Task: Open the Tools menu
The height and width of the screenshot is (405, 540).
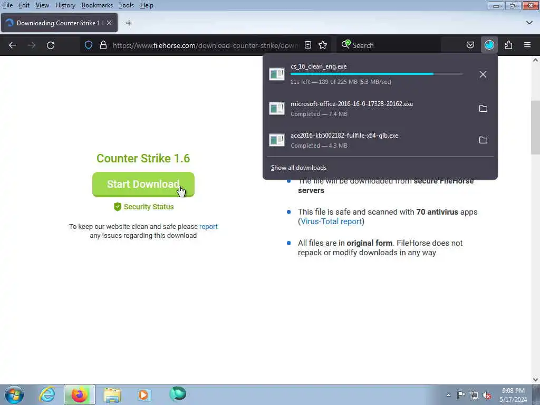Action: click(x=127, y=5)
